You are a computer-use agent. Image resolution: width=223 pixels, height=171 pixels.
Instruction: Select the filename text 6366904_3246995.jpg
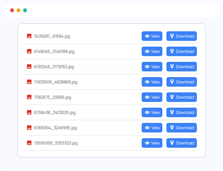point(55,128)
